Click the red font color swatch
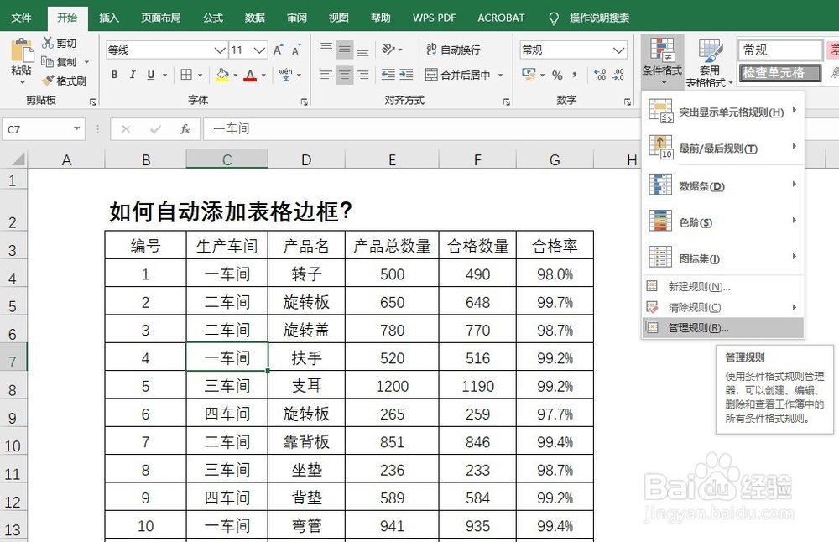The width and height of the screenshot is (839, 542). pos(250,81)
